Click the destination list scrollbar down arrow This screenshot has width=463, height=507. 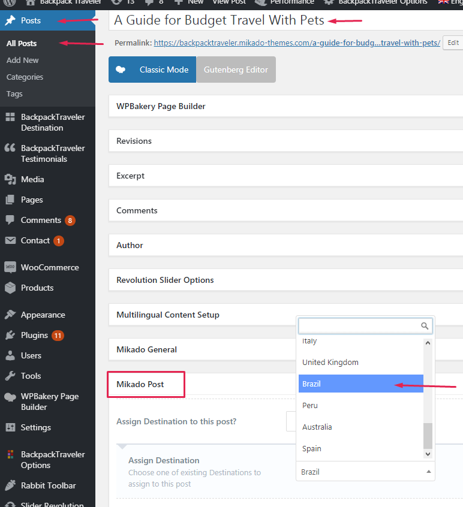(428, 454)
